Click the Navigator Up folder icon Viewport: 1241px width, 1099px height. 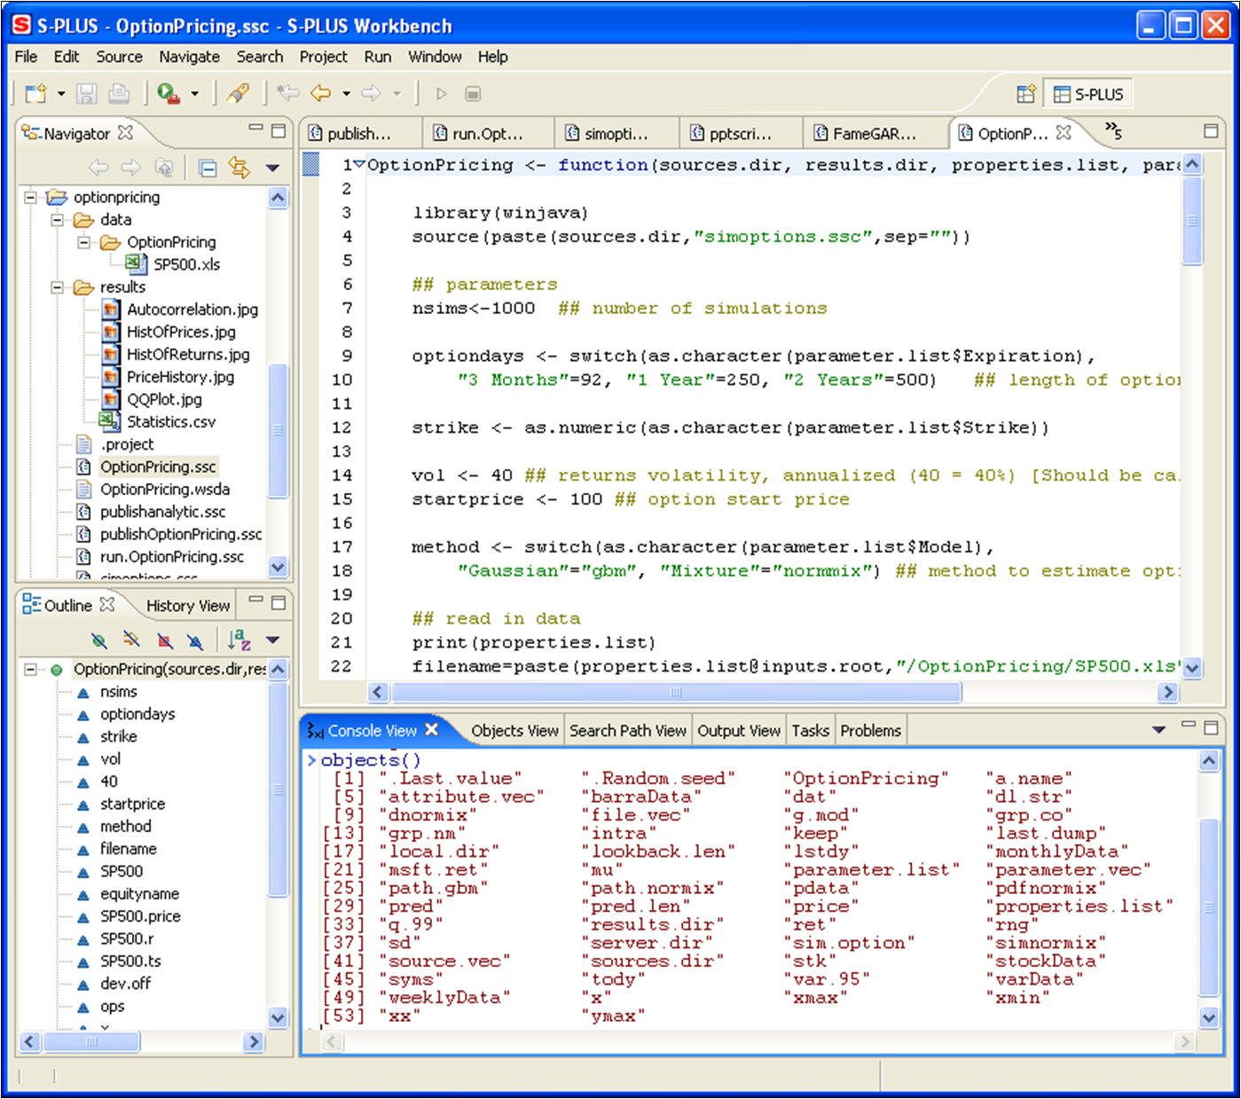point(164,167)
